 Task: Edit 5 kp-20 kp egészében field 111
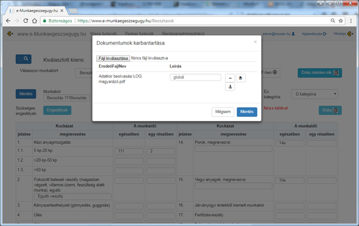coord(129,151)
